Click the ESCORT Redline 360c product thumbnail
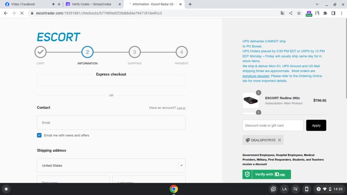The image size is (347, 195). point(250,100)
